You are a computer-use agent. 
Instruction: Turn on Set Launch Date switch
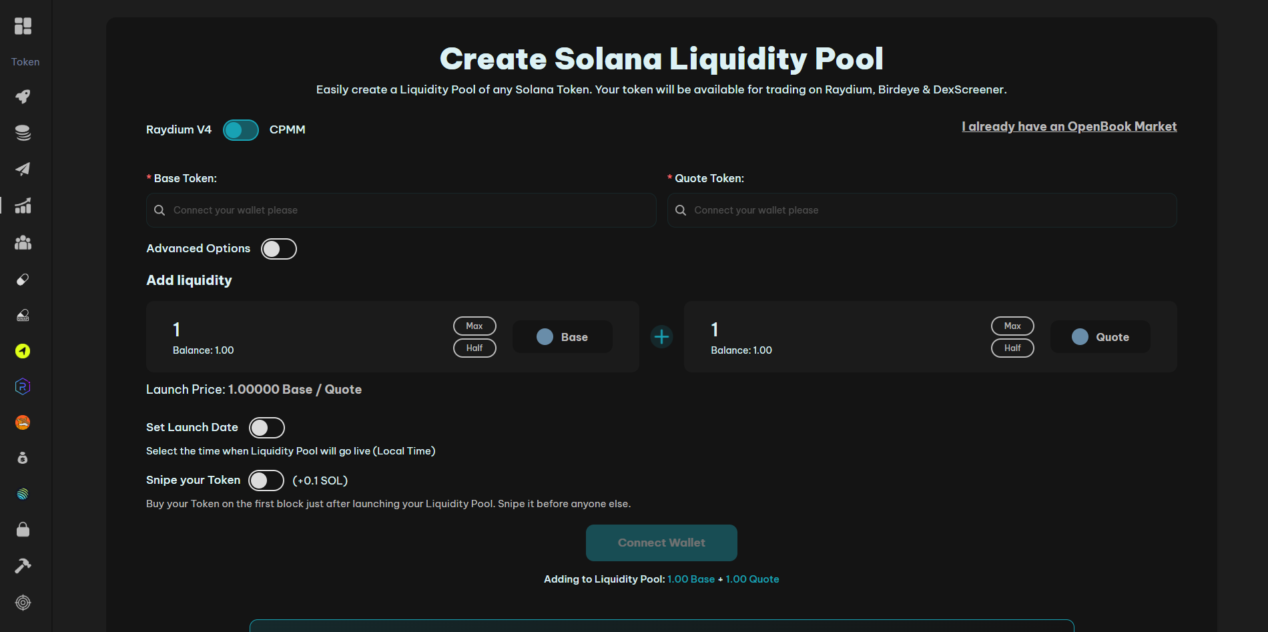[266, 428]
